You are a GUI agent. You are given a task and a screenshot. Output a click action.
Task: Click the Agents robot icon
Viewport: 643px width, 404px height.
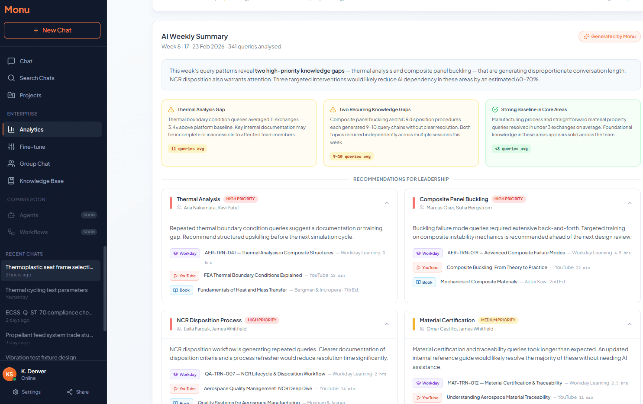[x=11, y=215]
